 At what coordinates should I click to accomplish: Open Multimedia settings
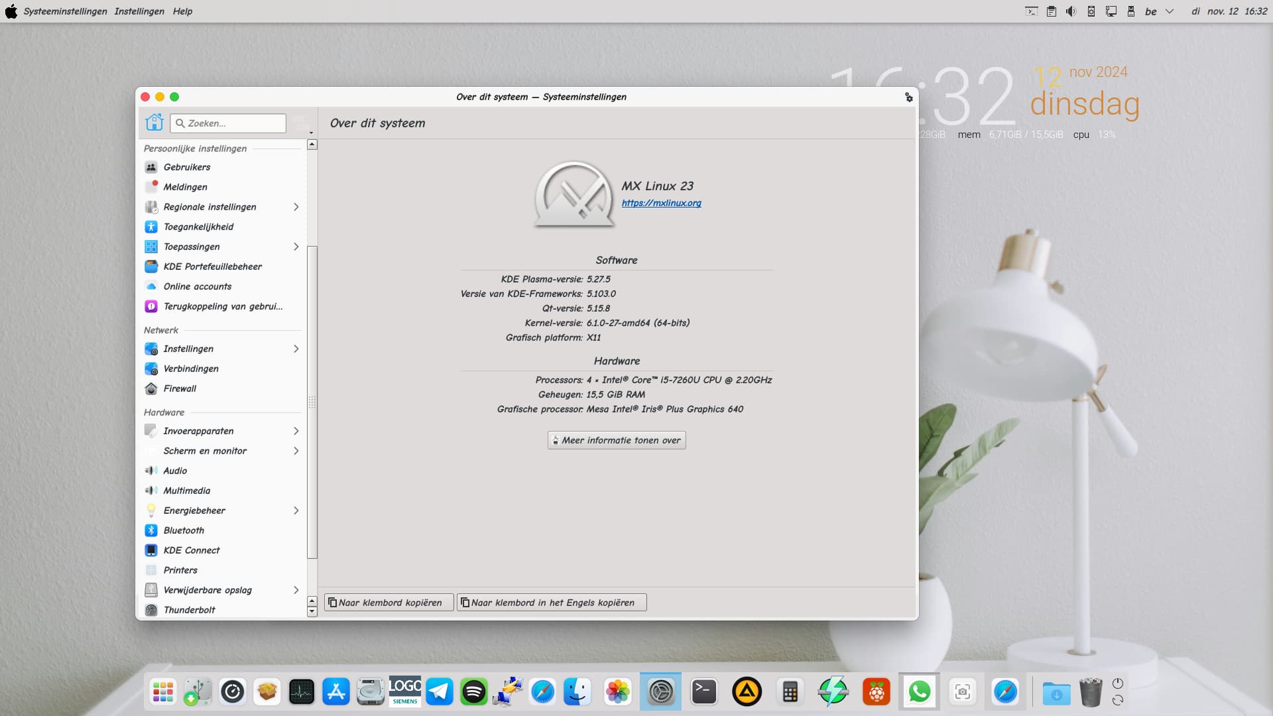[x=222, y=491]
